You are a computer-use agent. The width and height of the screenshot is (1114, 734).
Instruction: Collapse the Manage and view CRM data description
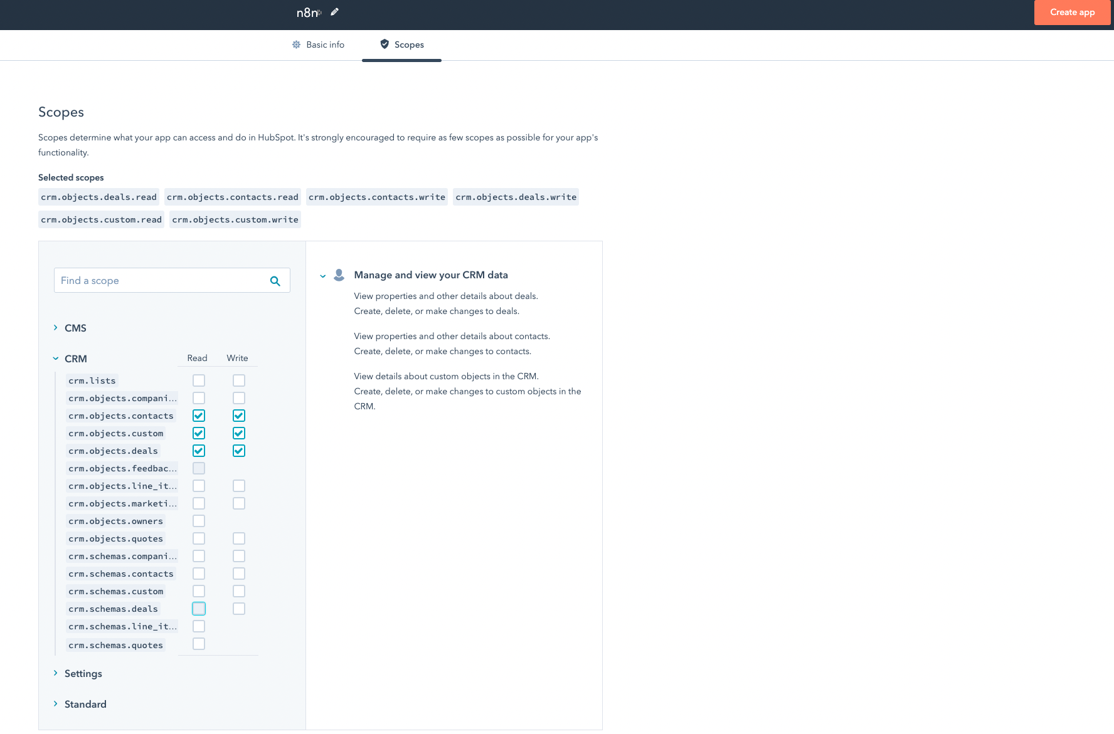[x=322, y=275]
